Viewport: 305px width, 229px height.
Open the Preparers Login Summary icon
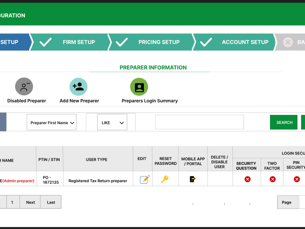point(139,87)
